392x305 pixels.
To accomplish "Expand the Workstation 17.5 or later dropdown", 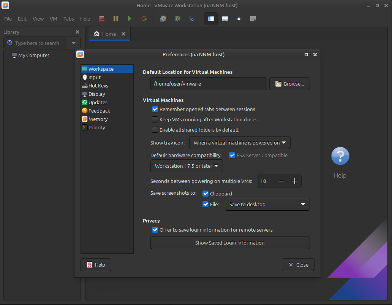I will [187, 166].
